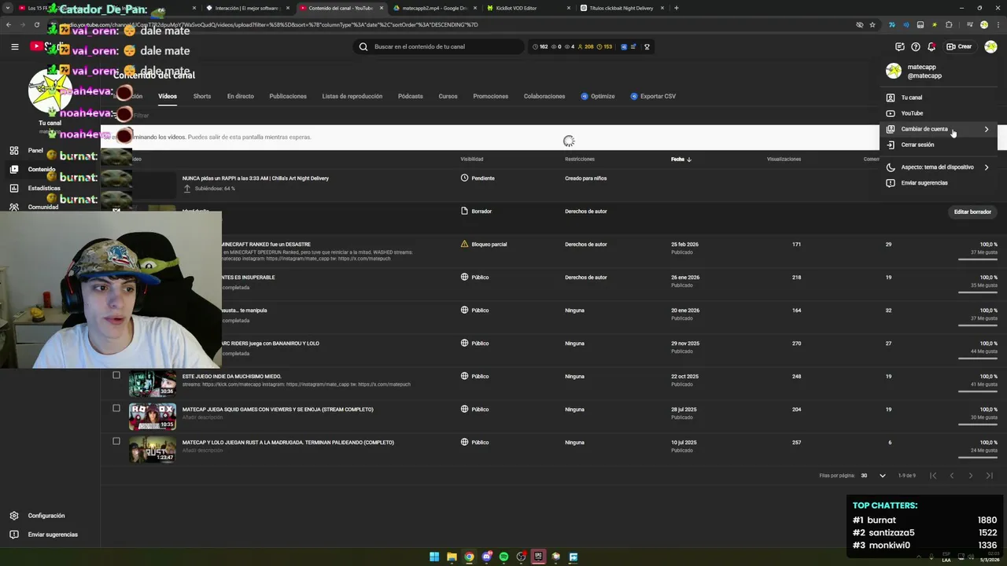
Task: Switch to Shorts tab
Action: [x=202, y=96]
